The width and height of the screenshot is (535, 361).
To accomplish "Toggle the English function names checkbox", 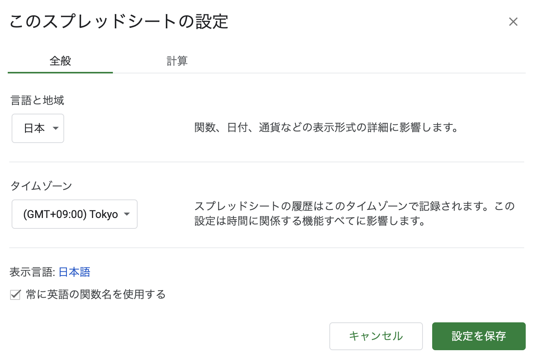I will (15, 295).
